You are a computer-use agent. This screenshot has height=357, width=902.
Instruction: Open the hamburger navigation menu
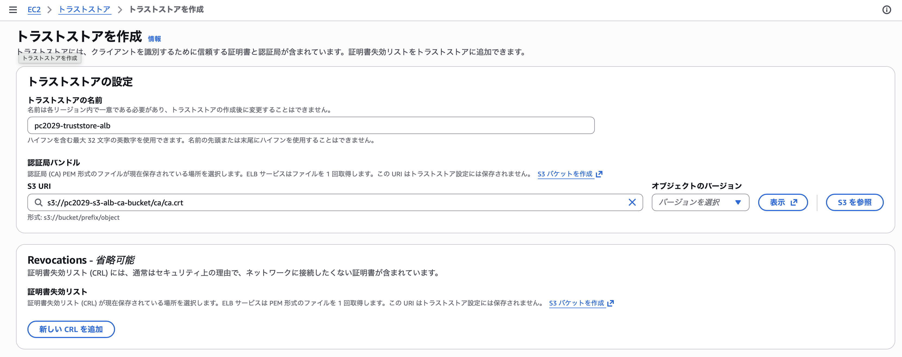coord(13,10)
